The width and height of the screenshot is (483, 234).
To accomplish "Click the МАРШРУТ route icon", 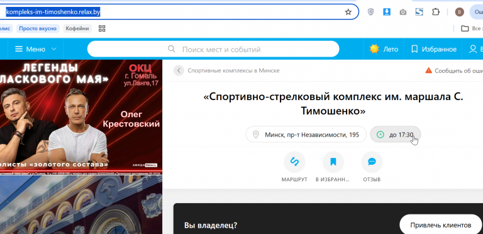I will pyautogui.click(x=294, y=162).
